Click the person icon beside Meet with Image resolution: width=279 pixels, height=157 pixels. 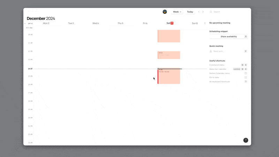(x=211, y=51)
